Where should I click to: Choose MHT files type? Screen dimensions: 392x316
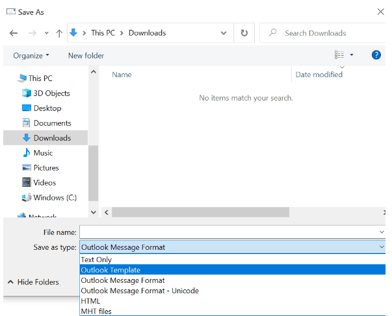(x=233, y=311)
